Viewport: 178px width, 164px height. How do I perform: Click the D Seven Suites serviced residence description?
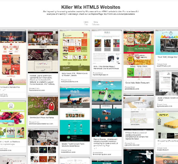pos(137,136)
